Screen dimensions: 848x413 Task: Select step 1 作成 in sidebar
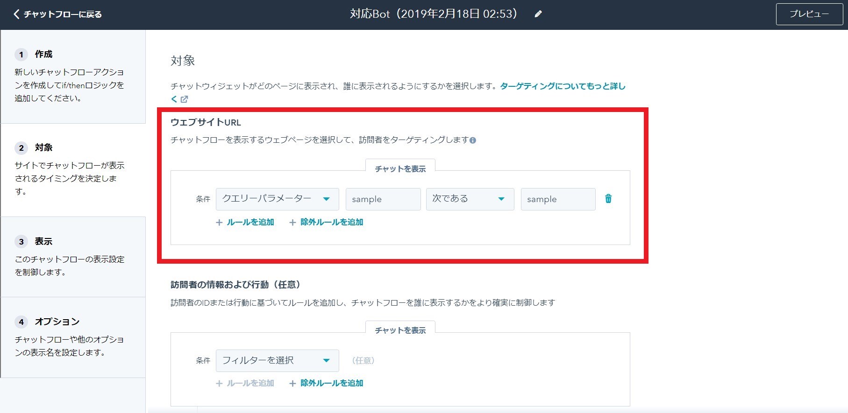click(x=73, y=77)
